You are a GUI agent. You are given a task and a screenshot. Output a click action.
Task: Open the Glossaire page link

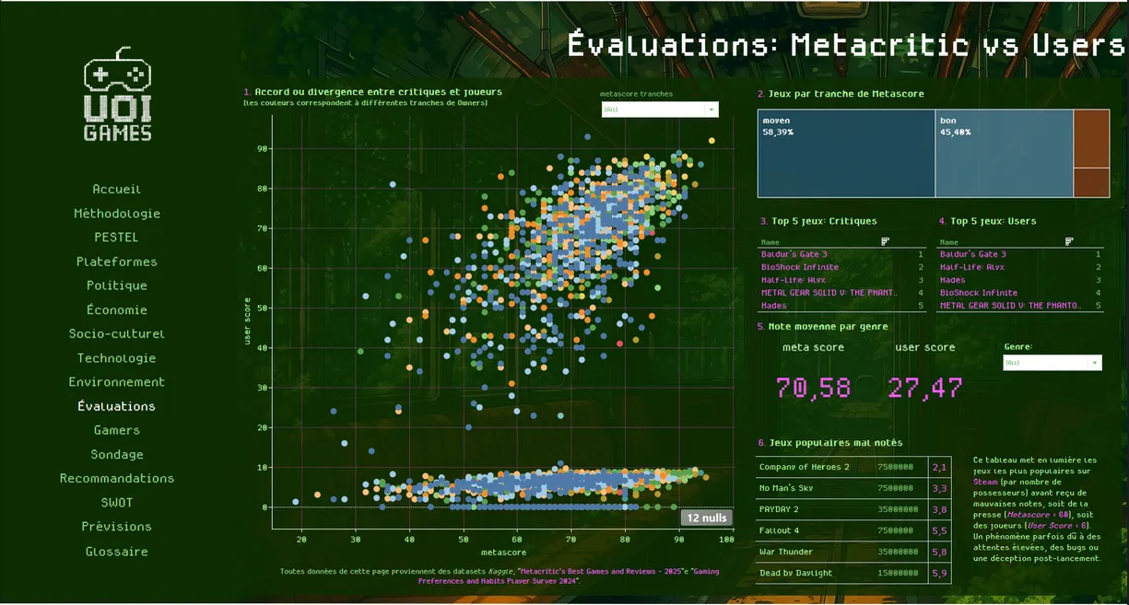117,552
